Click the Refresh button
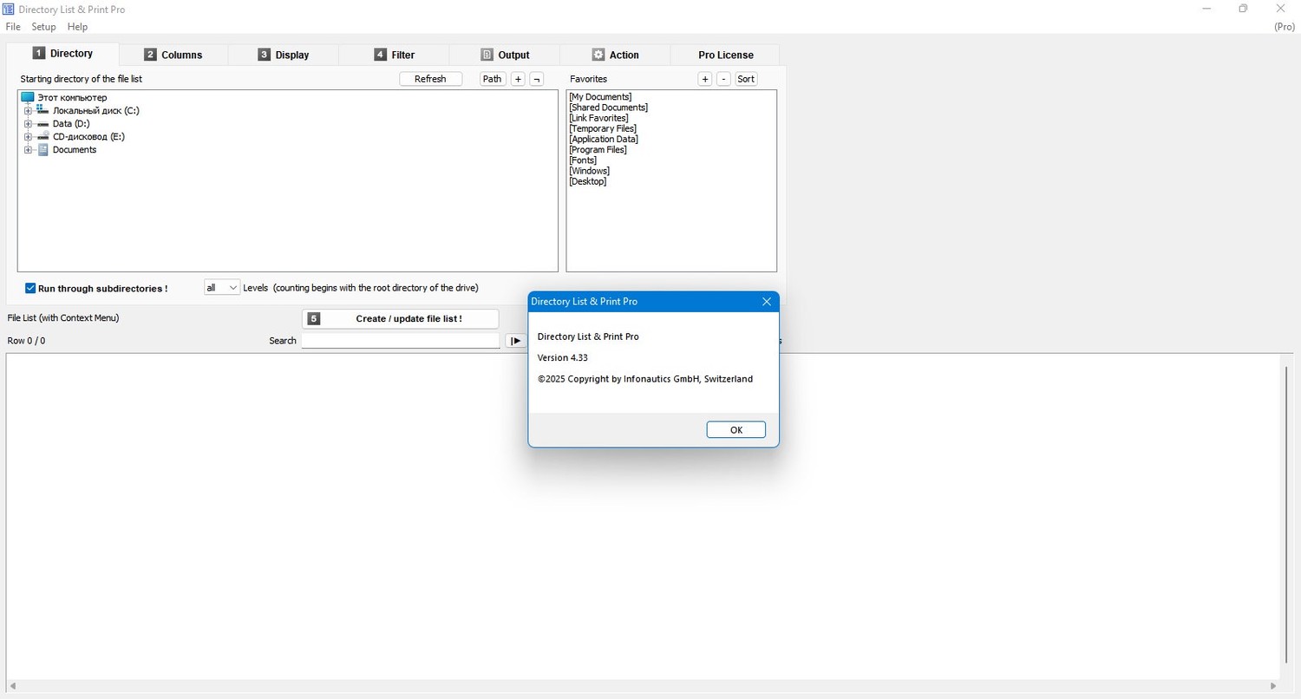Screen dimensions: 1301x699 pos(430,79)
